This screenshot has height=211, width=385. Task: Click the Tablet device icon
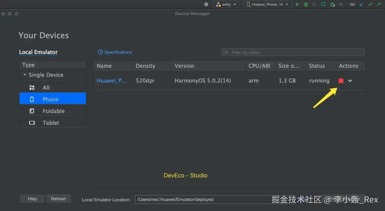pyautogui.click(x=32, y=123)
